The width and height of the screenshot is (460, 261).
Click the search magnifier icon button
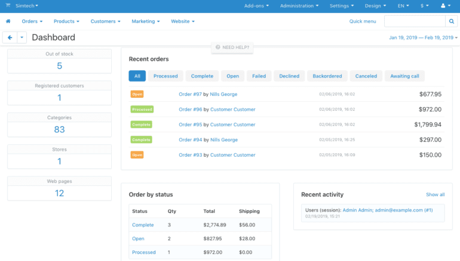451,21
